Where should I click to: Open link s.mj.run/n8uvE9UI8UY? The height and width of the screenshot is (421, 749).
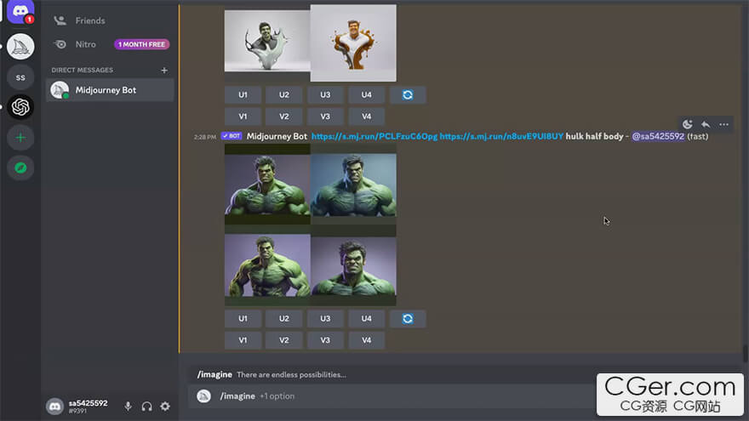click(x=501, y=137)
